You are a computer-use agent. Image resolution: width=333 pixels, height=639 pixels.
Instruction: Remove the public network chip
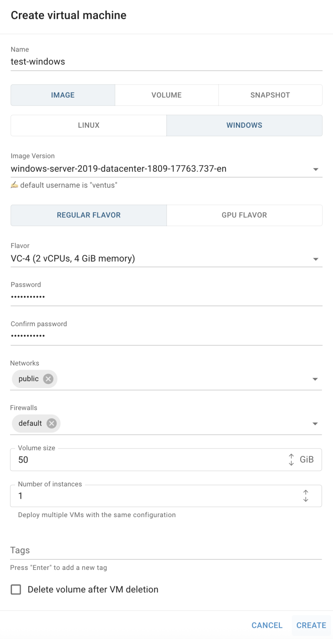tap(49, 379)
